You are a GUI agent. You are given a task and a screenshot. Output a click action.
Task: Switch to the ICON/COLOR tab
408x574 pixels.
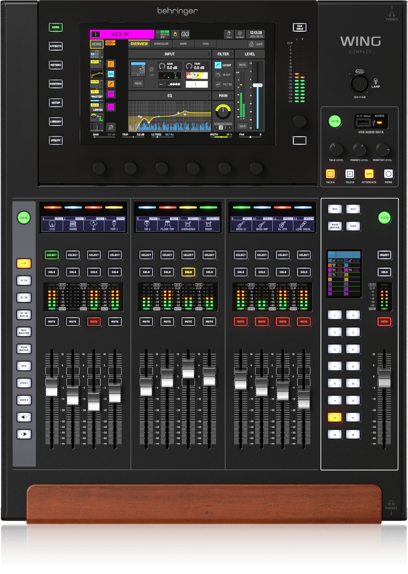point(161,44)
